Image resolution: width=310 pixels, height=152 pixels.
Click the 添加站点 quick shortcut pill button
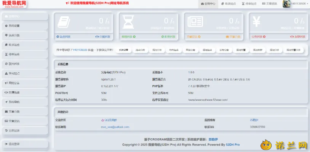point(207,50)
